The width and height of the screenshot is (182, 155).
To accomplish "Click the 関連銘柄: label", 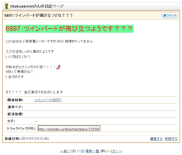I will tap(15, 100).
